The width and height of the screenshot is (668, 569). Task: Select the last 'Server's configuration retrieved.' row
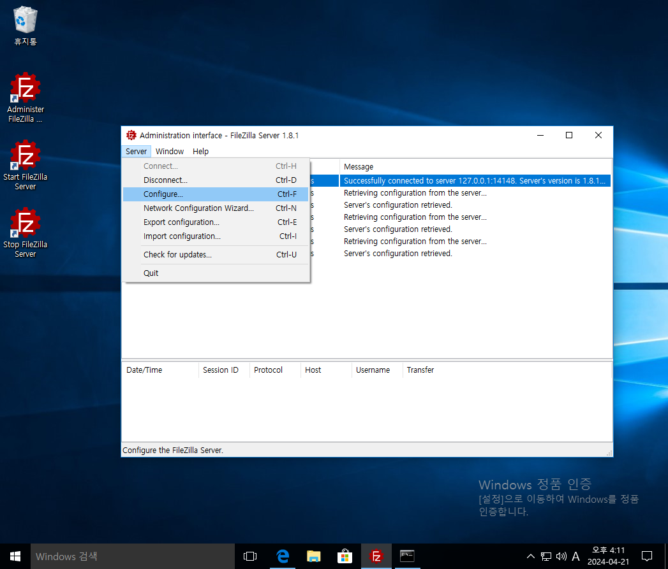point(475,253)
